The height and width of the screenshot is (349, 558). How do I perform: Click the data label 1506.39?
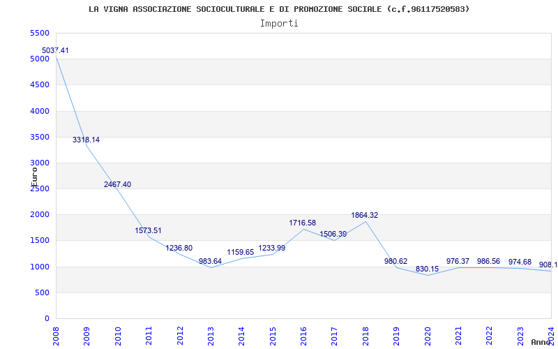(333, 234)
